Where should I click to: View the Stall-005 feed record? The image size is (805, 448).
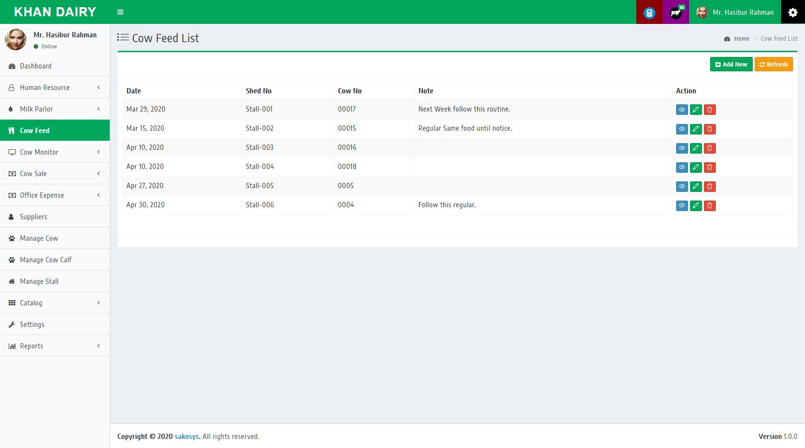click(x=681, y=186)
